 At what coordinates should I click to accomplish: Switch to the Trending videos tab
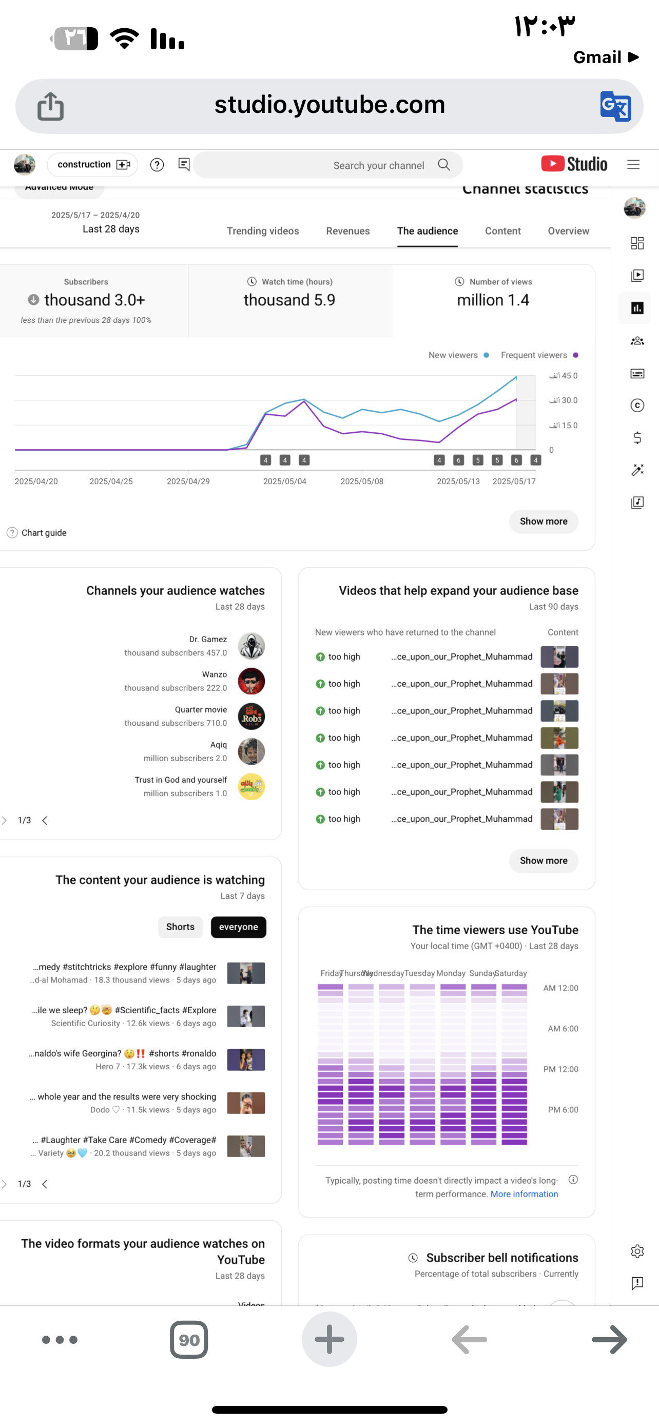click(263, 231)
